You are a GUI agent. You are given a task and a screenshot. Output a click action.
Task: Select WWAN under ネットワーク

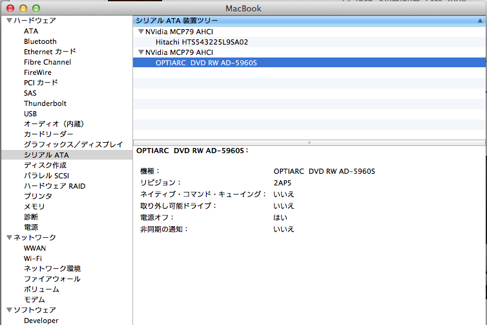(35, 248)
